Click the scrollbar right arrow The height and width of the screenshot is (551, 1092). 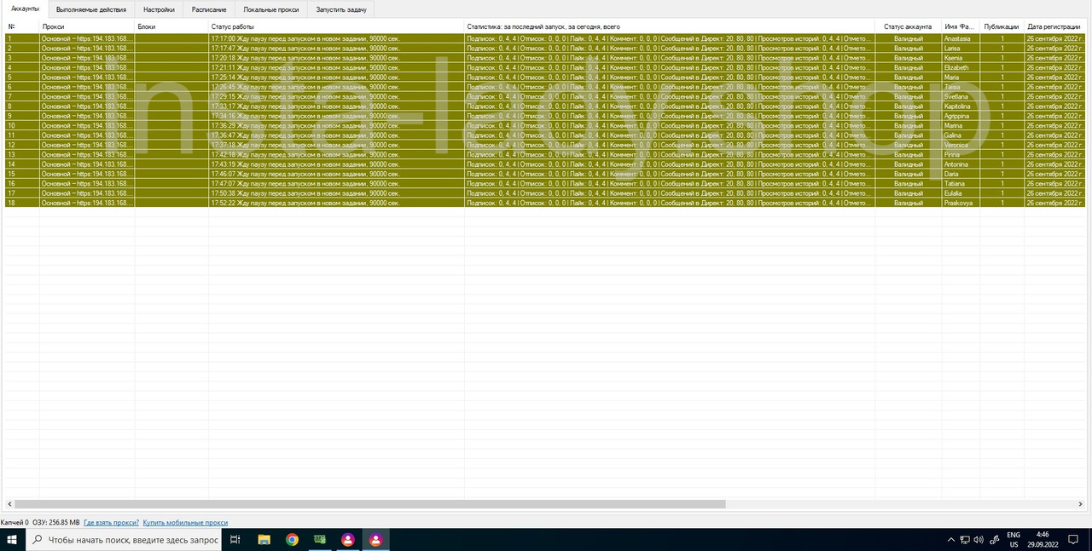pos(1082,504)
